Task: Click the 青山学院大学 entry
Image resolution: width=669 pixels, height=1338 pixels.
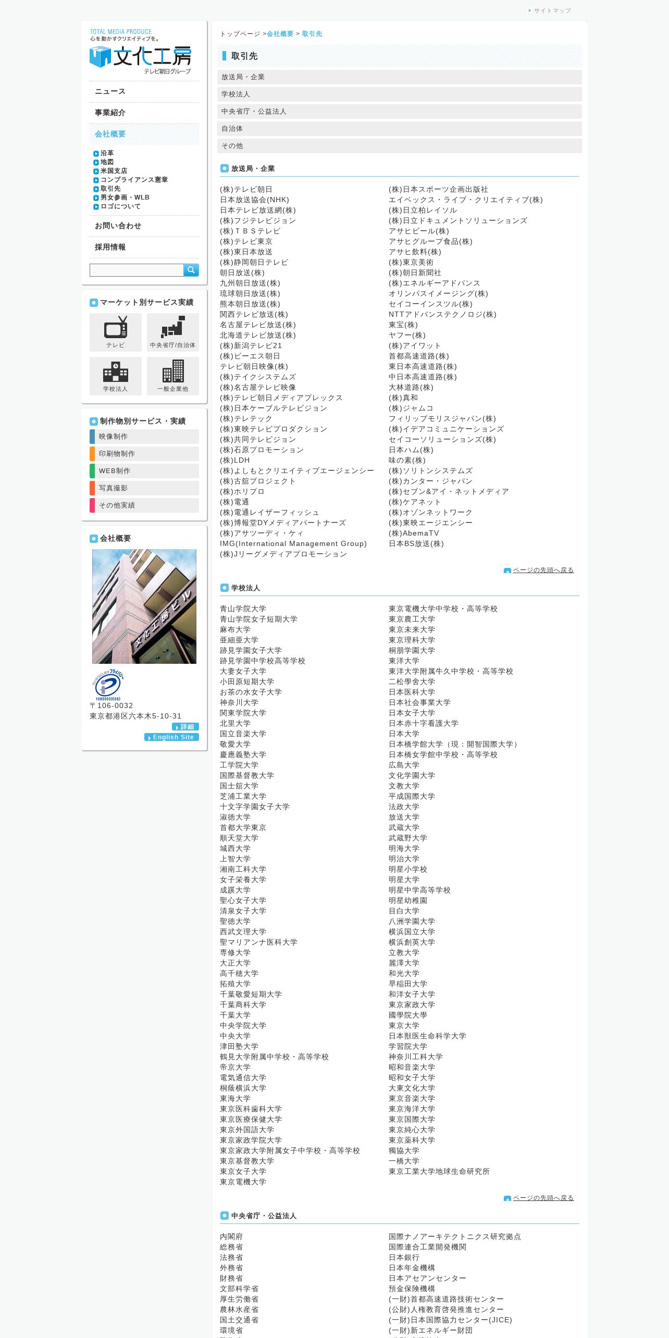Action: pyautogui.click(x=243, y=609)
